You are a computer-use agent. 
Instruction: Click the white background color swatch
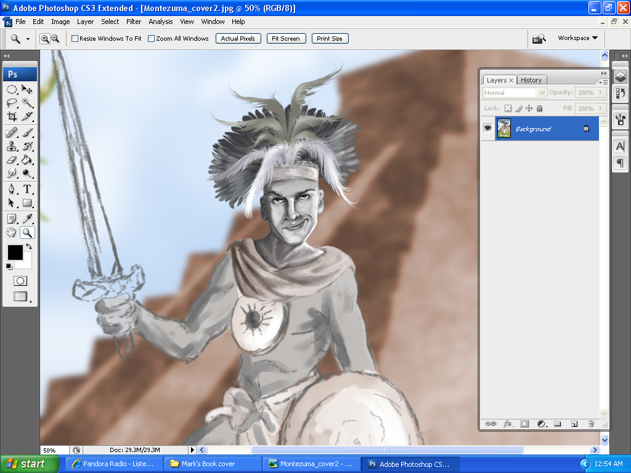[x=26, y=262]
